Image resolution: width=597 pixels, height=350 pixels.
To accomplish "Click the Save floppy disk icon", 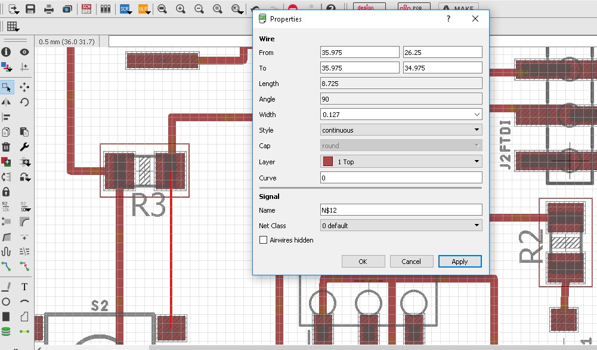I will [30, 9].
